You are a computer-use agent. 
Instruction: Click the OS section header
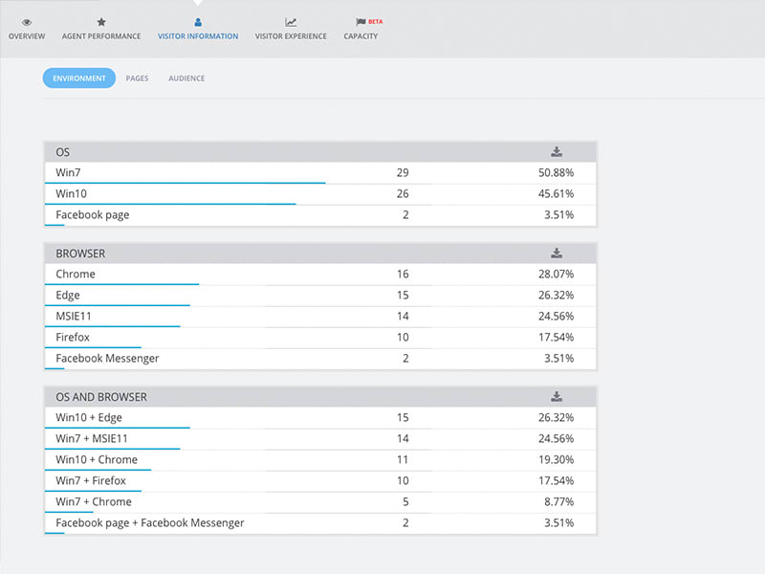pos(320,152)
